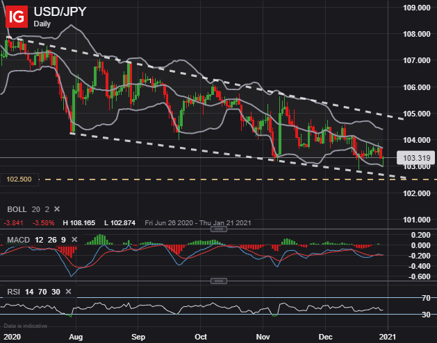Open the RSI 14 70 30 indicator settings

[33, 292]
